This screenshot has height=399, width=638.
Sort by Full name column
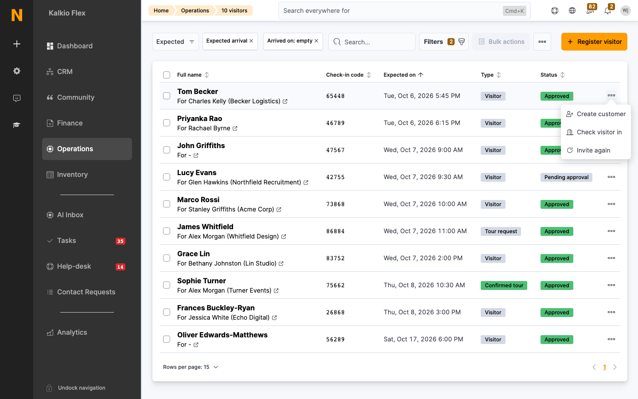point(193,75)
